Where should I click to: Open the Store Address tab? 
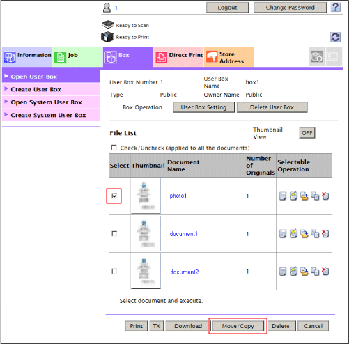coord(229,57)
